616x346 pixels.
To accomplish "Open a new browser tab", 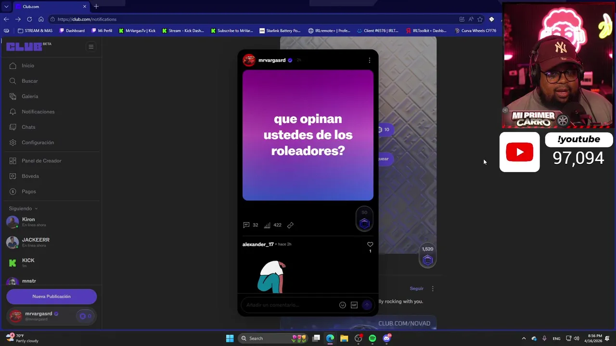I will coord(96,6).
